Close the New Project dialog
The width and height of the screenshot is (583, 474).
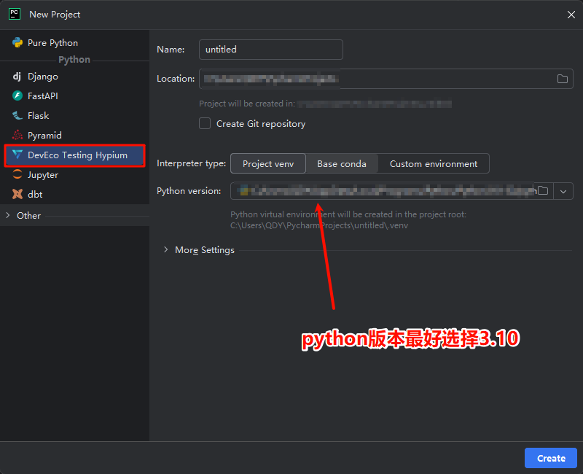pos(571,15)
